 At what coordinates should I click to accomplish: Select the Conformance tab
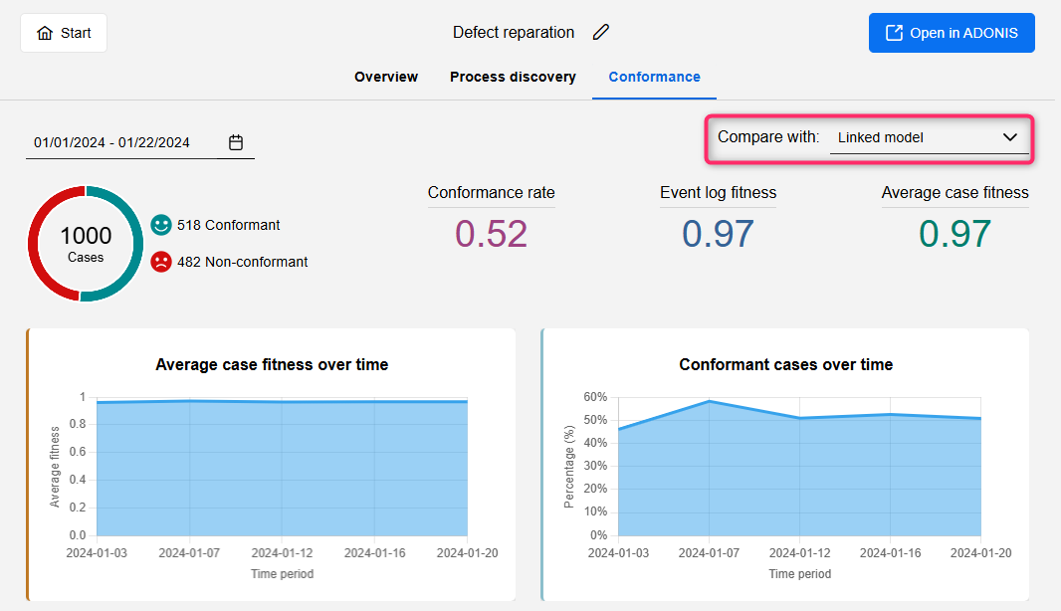(x=654, y=77)
